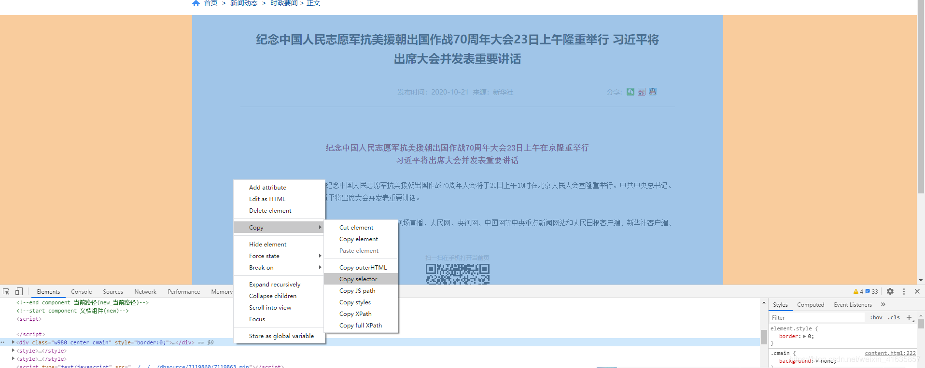
Task: Expand the div w980 center cmain node
Action: (13, 342)
